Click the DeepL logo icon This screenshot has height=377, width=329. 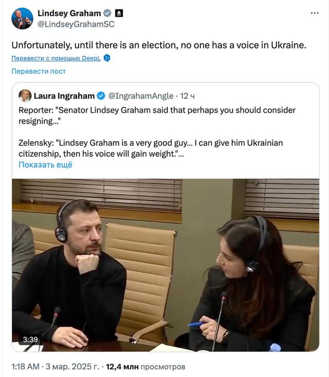[x=107, y=58]
